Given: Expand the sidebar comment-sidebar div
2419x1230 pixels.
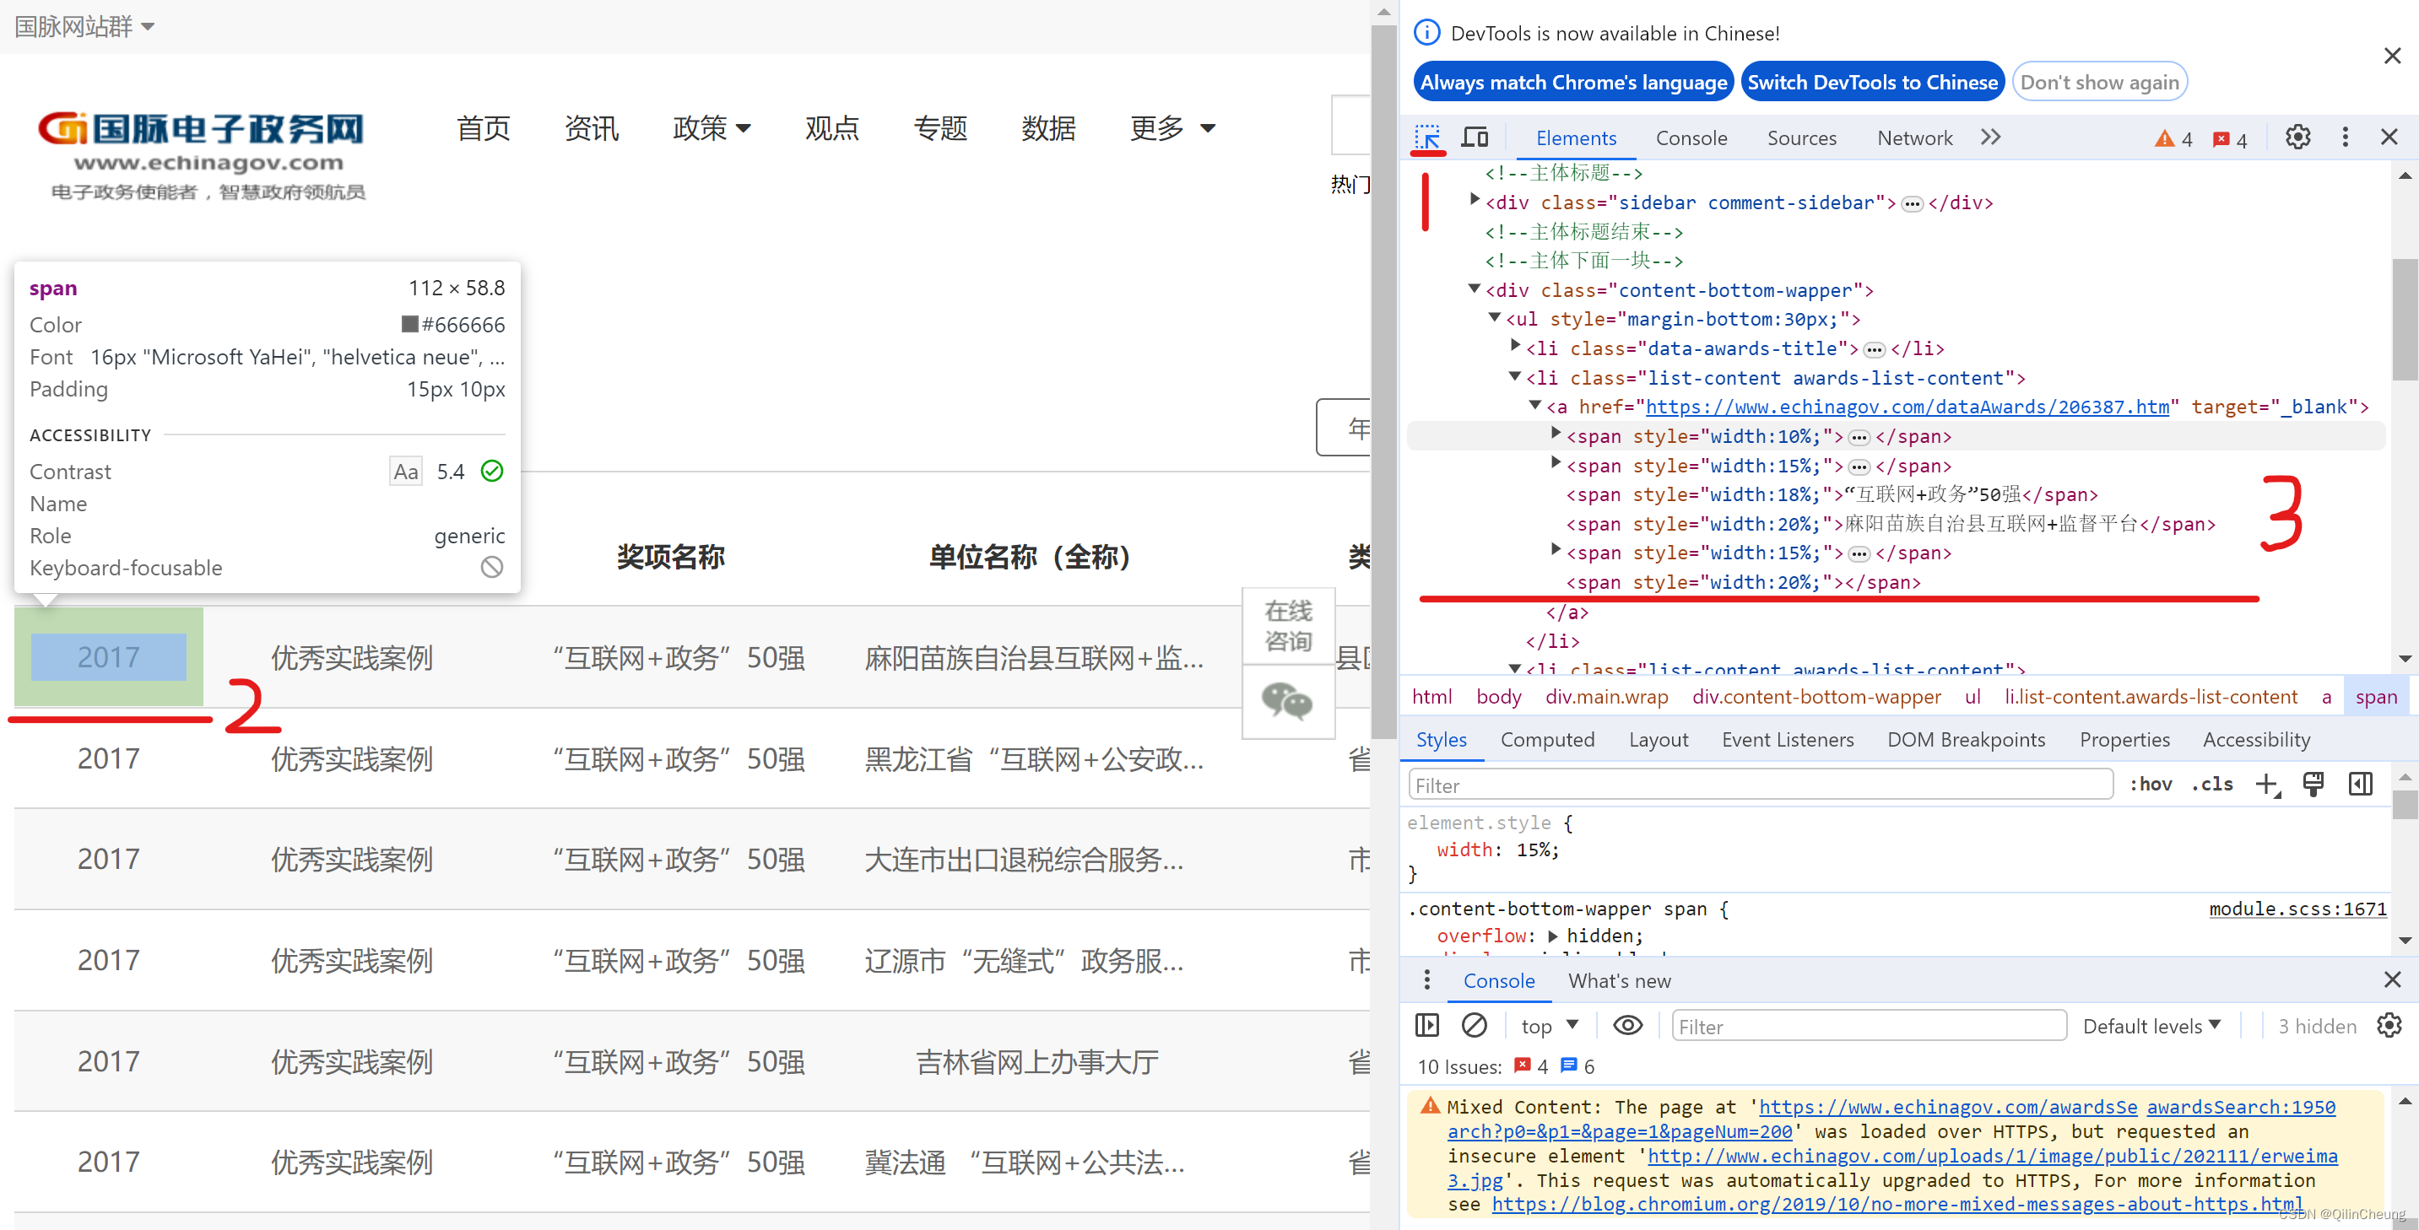Looking at the screenshot, I should 1475,200.
